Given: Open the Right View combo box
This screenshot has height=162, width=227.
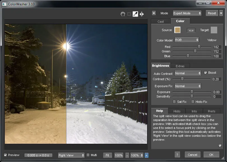Looking at the screenshot, I should (x=71, y=155).
